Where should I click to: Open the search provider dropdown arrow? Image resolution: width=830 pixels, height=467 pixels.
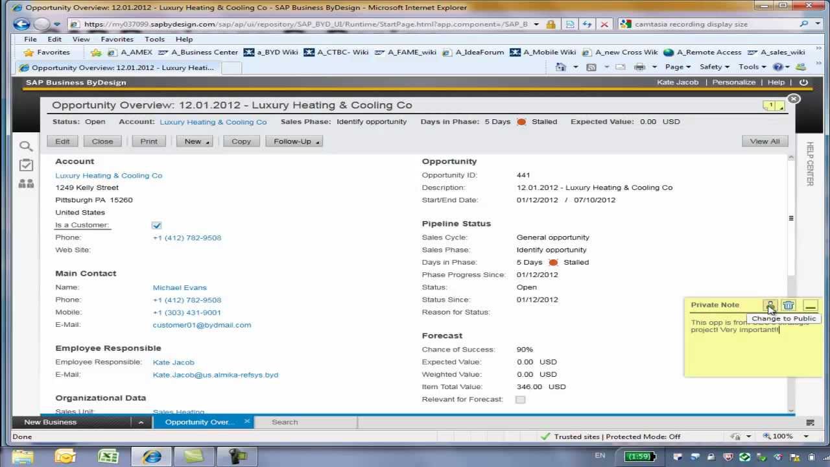coord(818,24)
